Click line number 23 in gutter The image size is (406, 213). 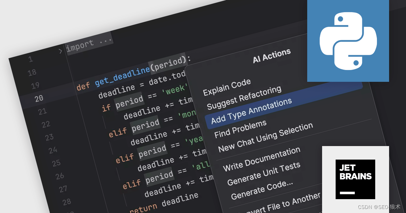pos(49,137)
